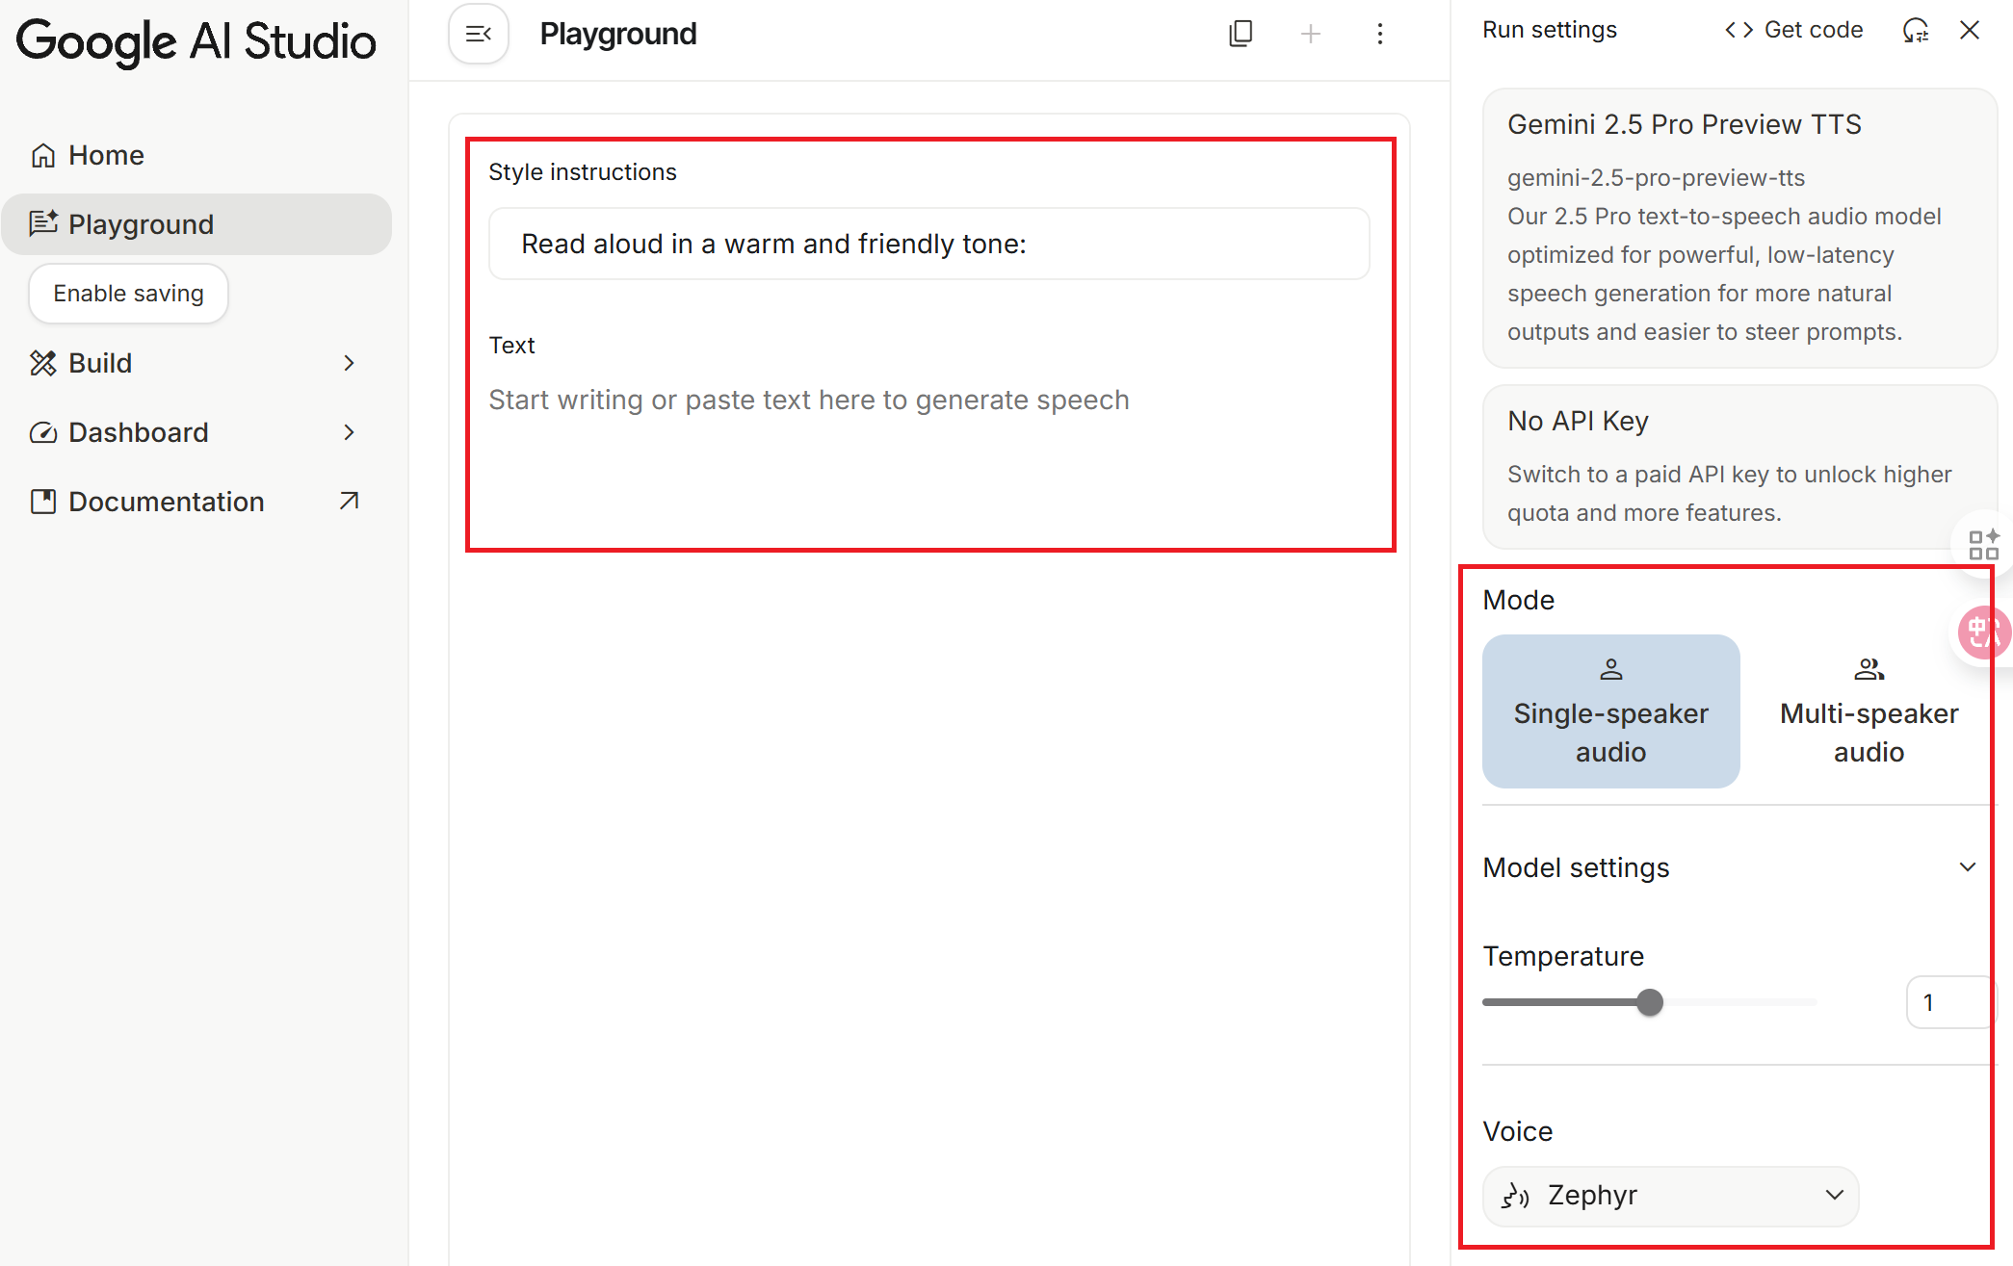Screen dimensions: 2013x1266
Task: Open Documentation link in sidebar
Action: coord(166,502)
